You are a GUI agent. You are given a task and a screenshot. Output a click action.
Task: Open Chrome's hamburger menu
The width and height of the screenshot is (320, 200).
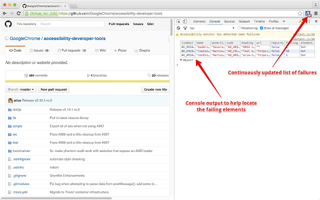click(x=315, y=13)
